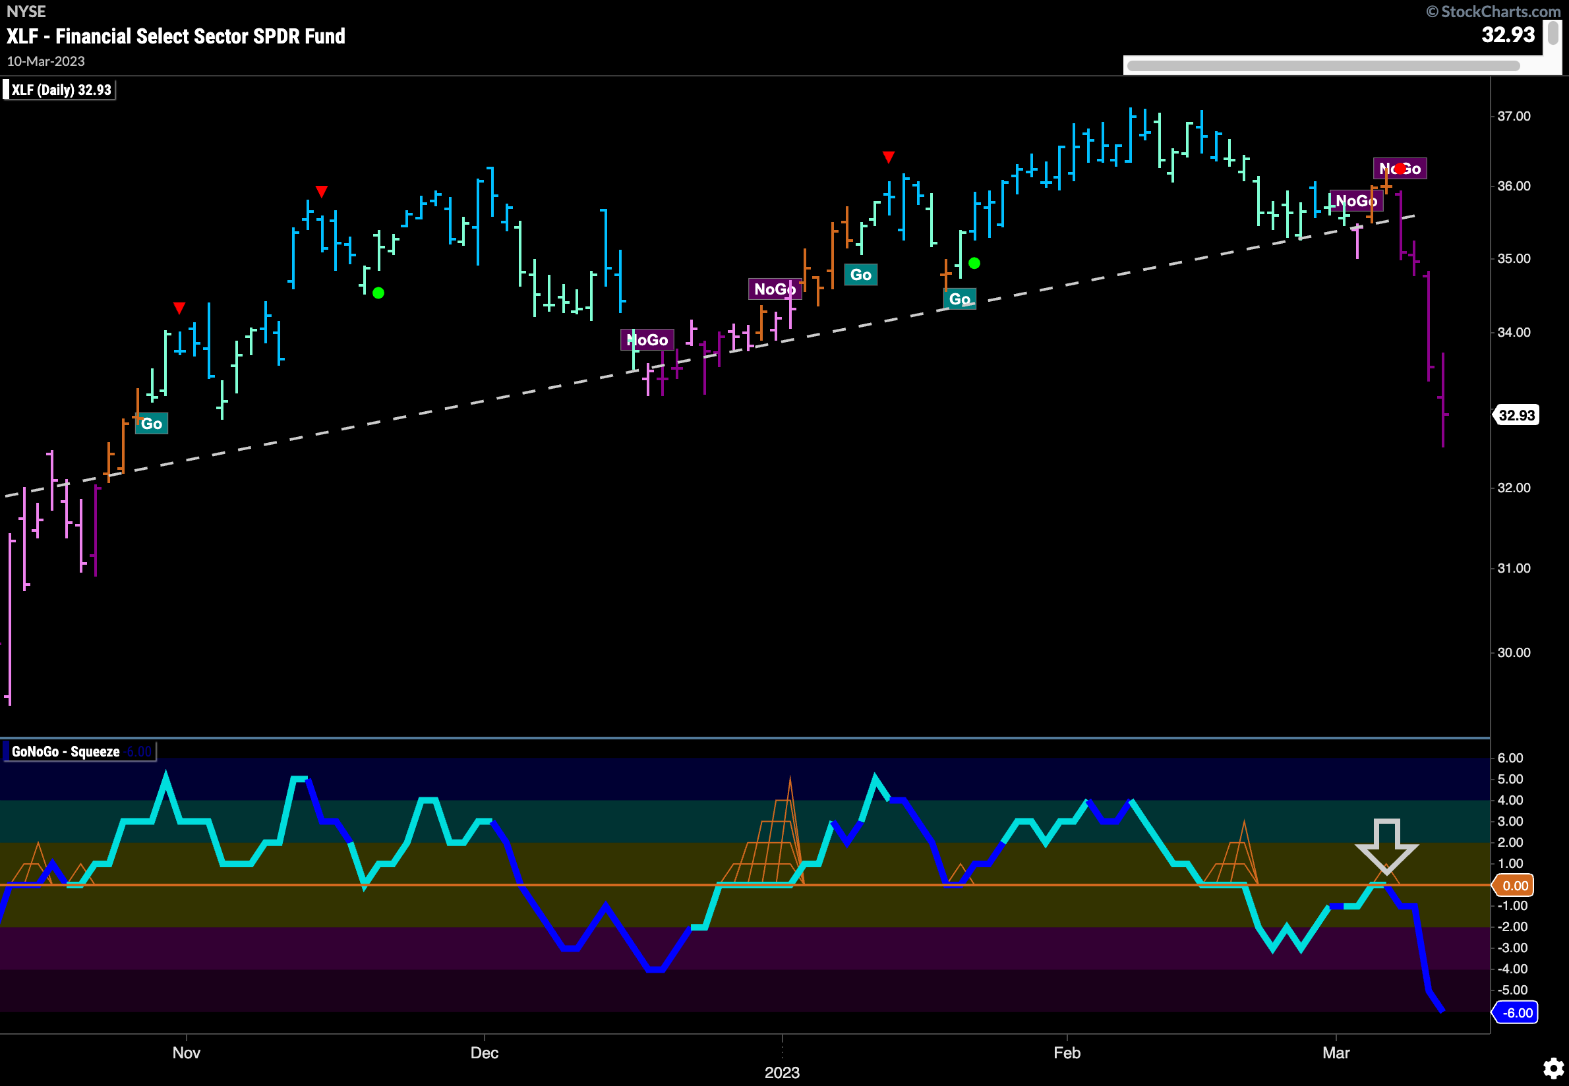The width and height of the screenshot is (1569, 1086).
Task: Click the NoGo label in mid-December
Action: coord(647,339)
